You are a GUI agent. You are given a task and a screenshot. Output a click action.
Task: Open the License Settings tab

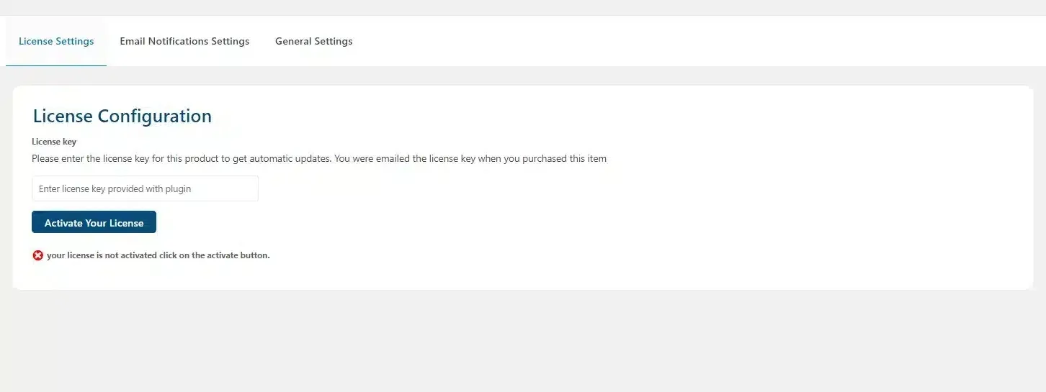click(56, 41)
